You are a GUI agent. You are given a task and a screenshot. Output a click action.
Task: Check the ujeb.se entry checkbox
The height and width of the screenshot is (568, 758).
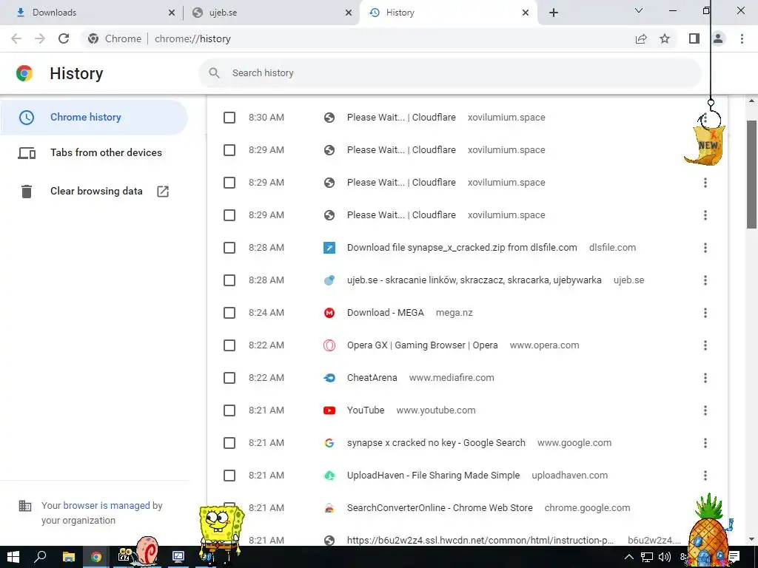(x=229, y=280)
